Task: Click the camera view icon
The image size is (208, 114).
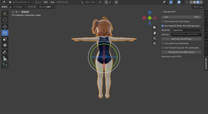Action: coord(154,38)
